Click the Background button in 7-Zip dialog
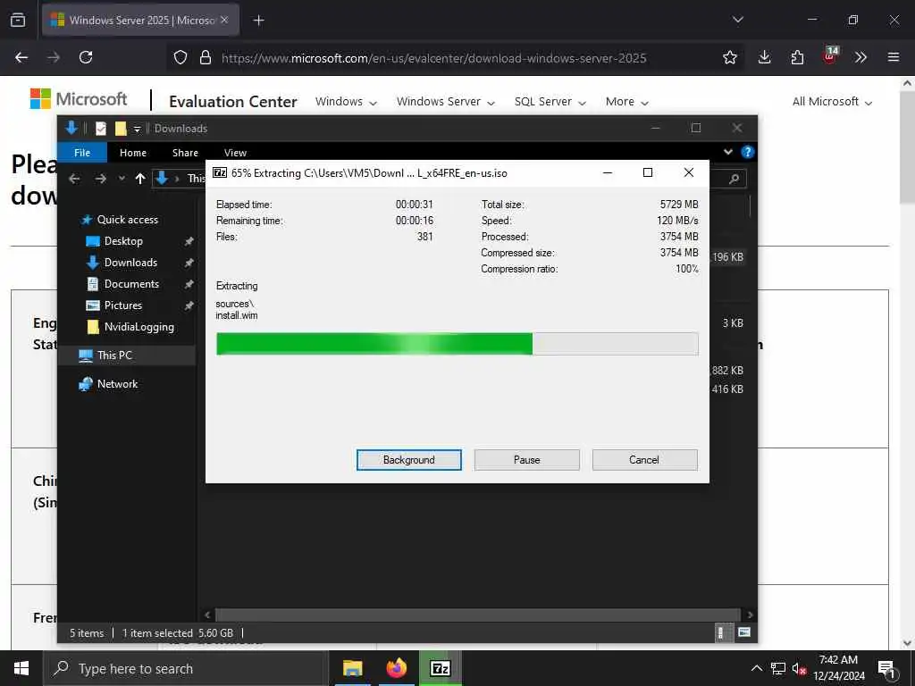The height and width of the screenshot is (686, 915). click(408, 460)
